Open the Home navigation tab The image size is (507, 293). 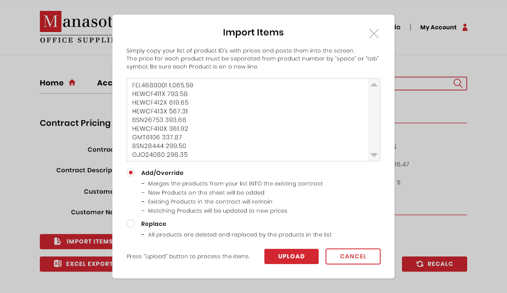pyautogui.click(x=52, y=83)
